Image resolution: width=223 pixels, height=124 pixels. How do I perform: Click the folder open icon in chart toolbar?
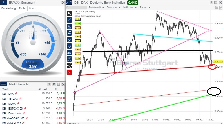tap(216, 8)
